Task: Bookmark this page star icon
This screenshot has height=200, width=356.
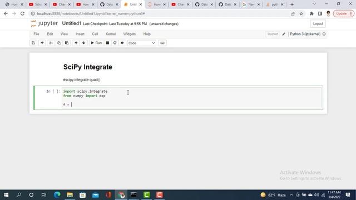Action: tap(301, 13)
